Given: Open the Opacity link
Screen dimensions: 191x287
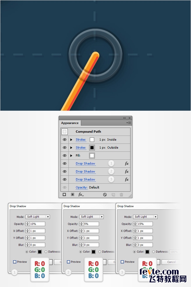Looking at the screenshot, I should coord(81,188).
